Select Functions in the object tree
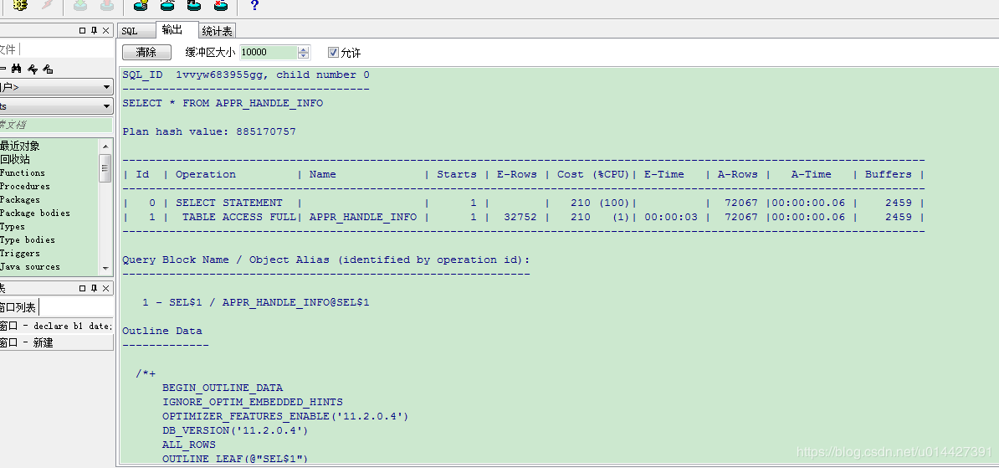Screen dimensions: 999x468 point(23,172)
